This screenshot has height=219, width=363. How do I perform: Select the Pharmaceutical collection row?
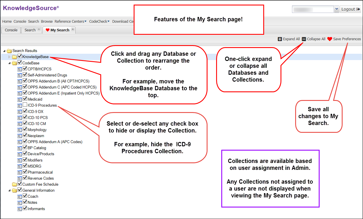pyautogui.click(x=40, y=172)
